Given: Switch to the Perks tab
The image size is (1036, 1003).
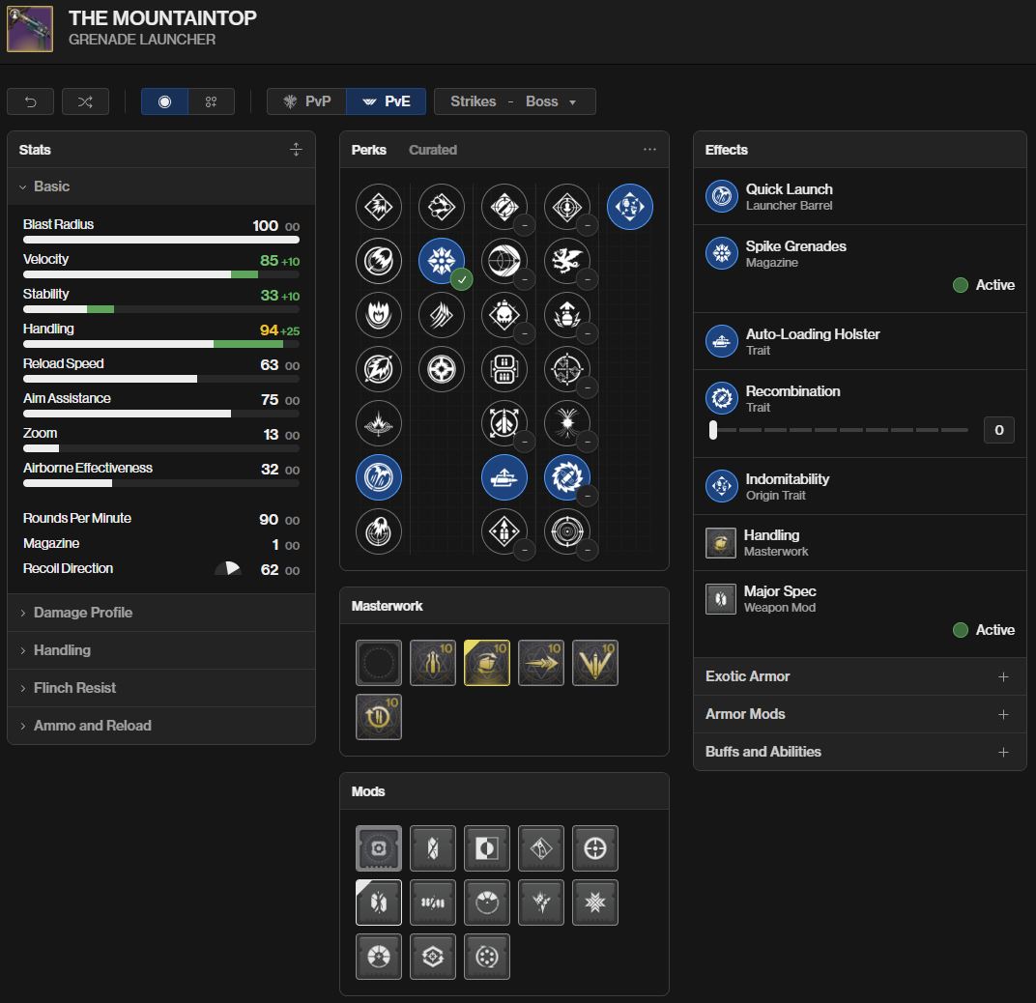Looking at the screenshot, I should click(368, 150).
